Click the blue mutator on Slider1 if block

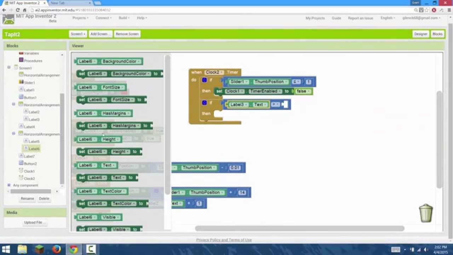point(204,80)
